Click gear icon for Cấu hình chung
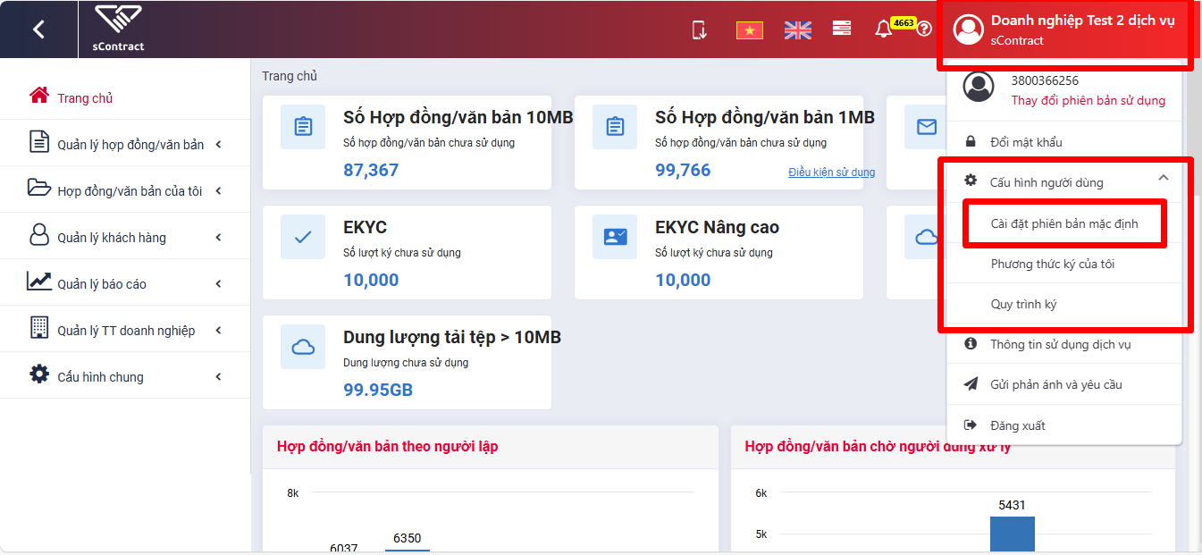 pos(38,374)
